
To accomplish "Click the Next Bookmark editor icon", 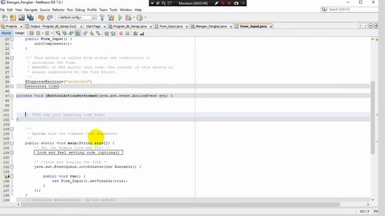I will [91, 34].
